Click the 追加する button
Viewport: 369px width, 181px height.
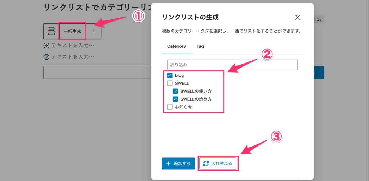coord(178,163)
